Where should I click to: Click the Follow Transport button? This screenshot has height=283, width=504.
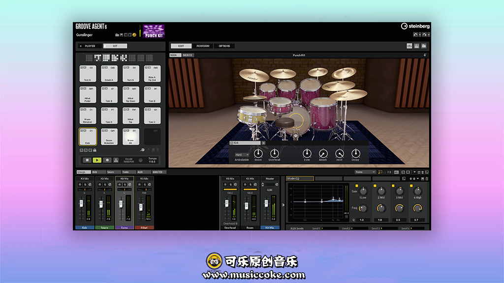[x=128, y=160]
